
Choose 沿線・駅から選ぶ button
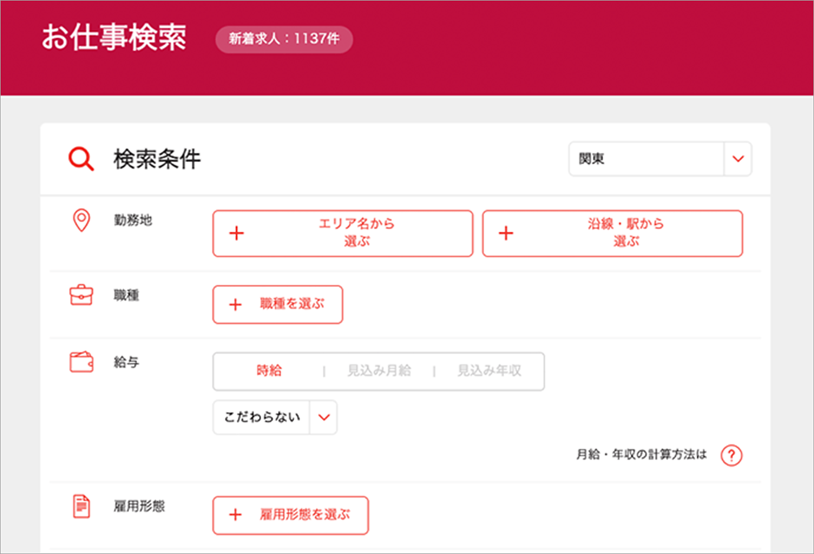612,233
